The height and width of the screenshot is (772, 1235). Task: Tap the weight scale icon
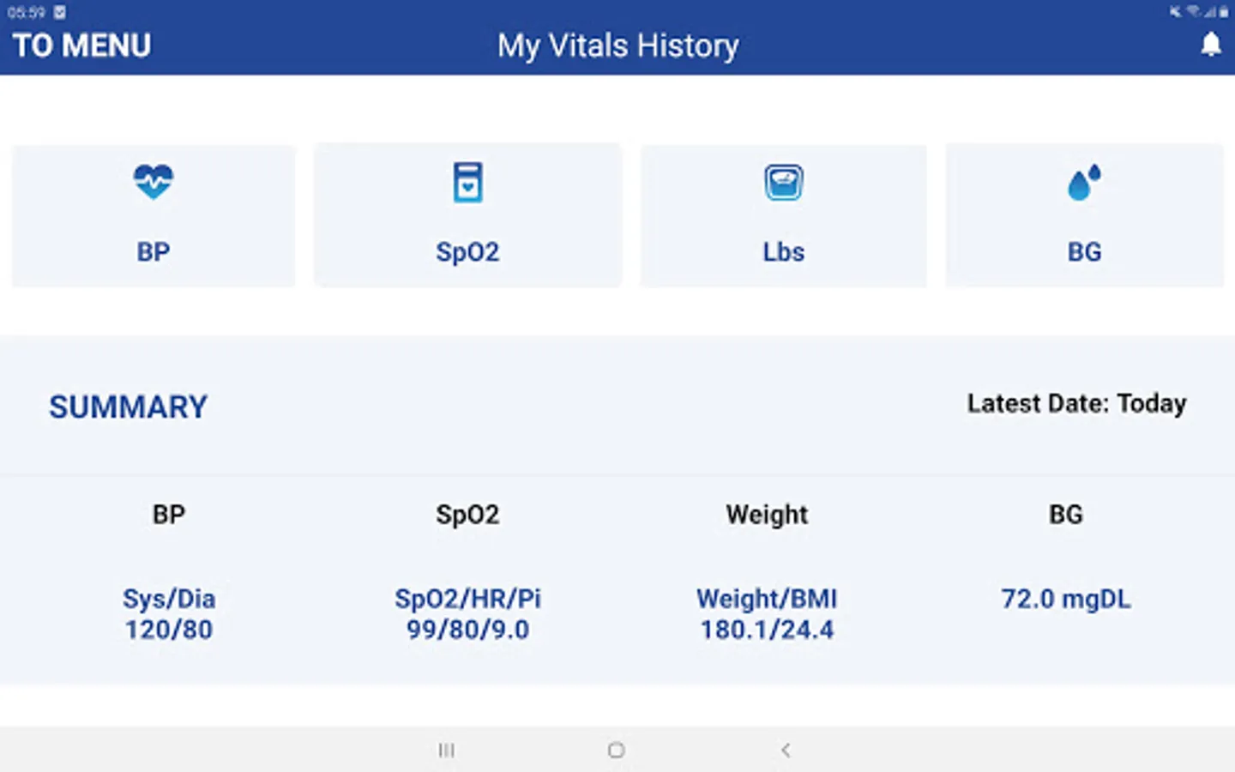point(783,183)
